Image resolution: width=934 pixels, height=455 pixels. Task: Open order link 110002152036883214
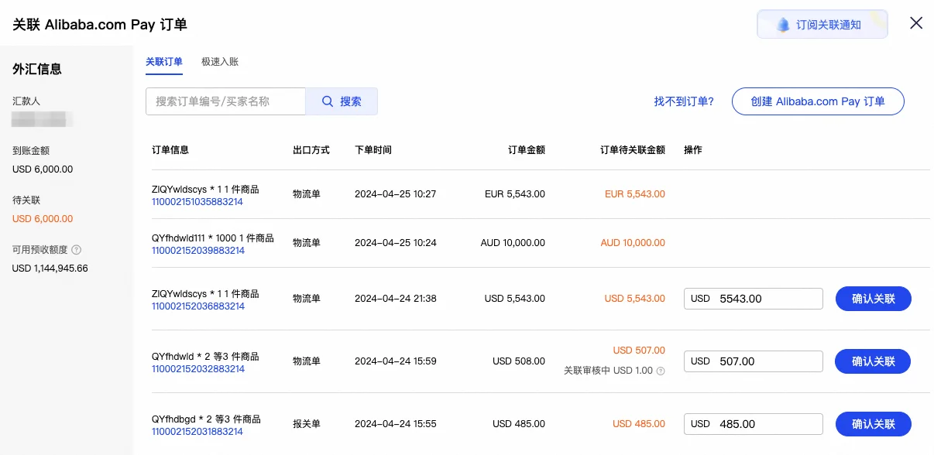pos(197,305)
